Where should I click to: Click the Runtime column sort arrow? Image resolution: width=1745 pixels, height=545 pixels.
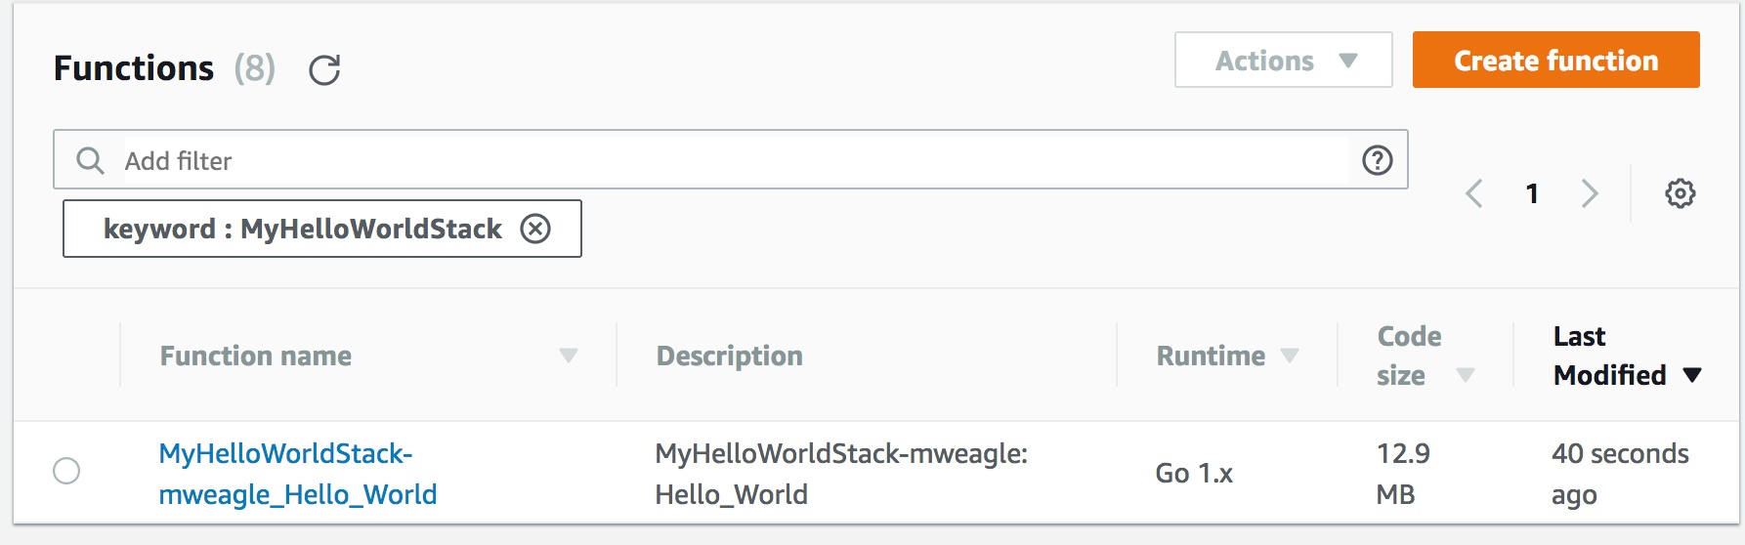[1290, 356]
